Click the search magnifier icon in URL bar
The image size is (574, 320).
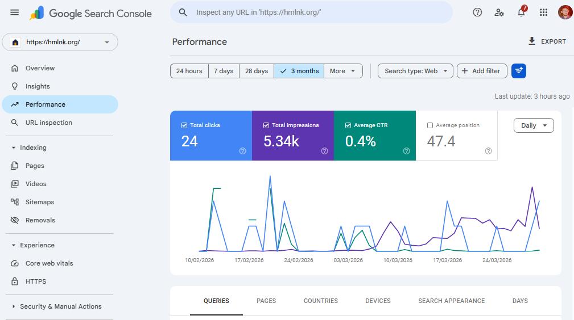coord(183,12)
